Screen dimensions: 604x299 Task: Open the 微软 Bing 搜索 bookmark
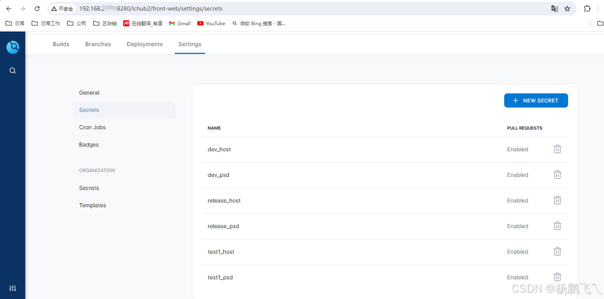[x=259, y=23]
